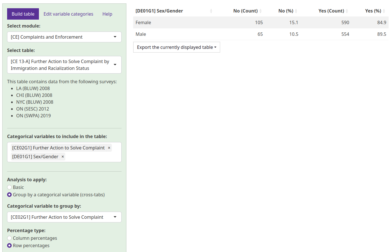This screenshot has width=390, height=252.
Task: Click the Female No percentage 15.1
Action: click(294, 22)
